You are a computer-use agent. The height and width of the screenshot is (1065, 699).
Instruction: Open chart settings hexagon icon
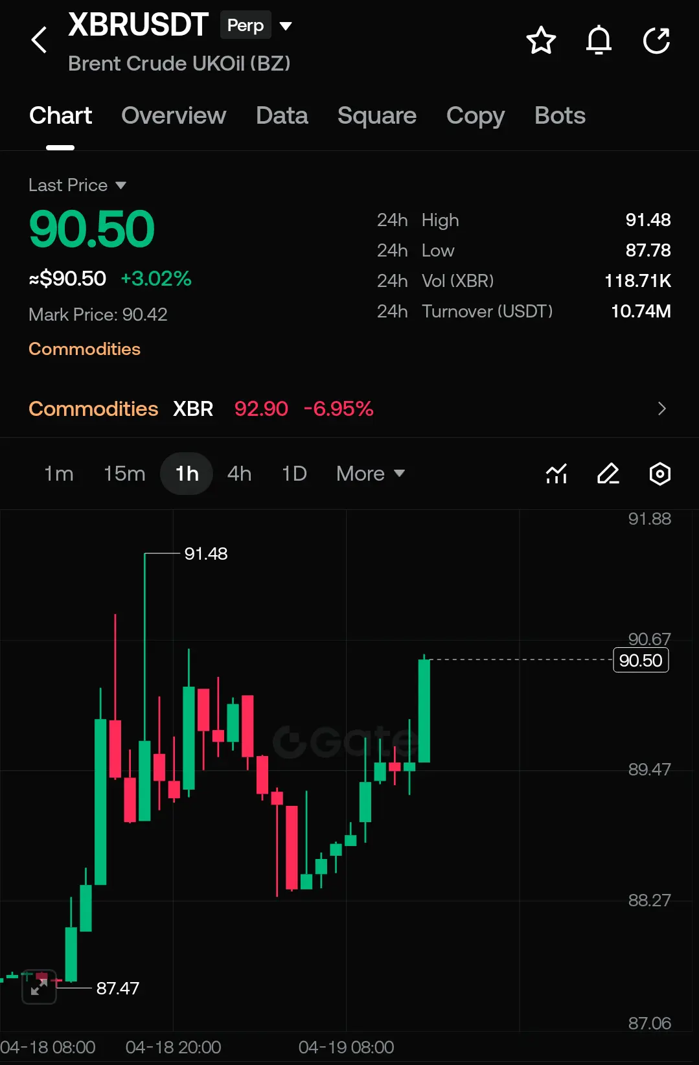[x=659, y=474]
